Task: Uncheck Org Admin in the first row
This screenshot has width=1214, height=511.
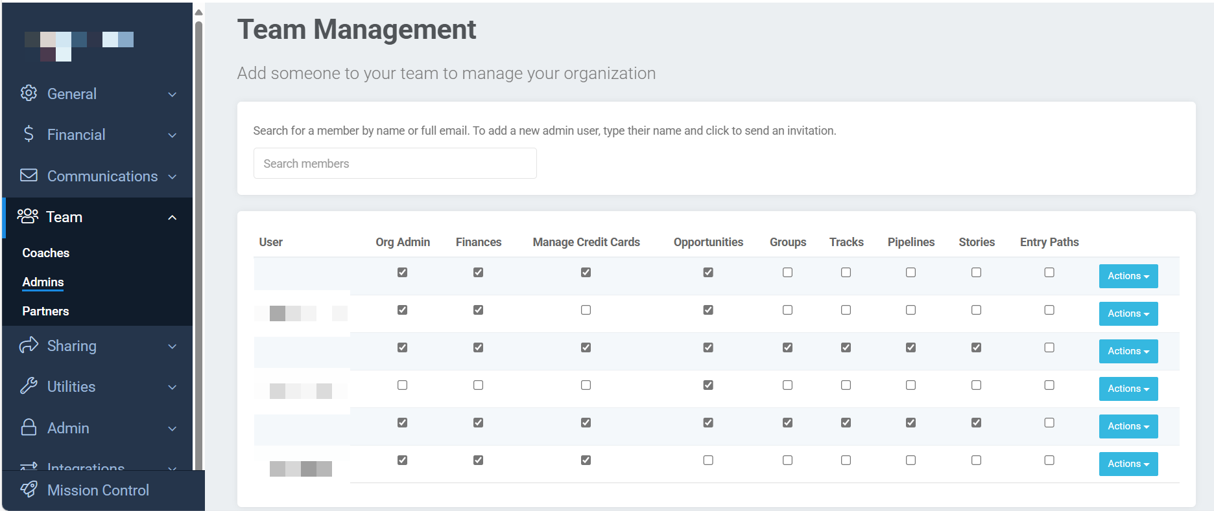Action: pos(402,273)
